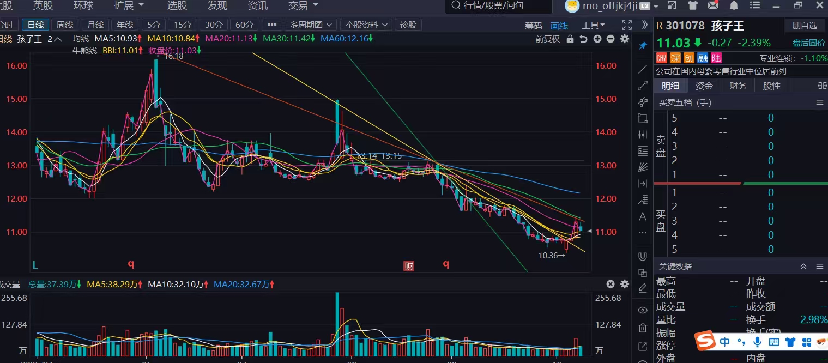The height and width of the screenshot is (363, 828).
Task: Click the 融 margin trading tag
Action: tap(702, 58)
